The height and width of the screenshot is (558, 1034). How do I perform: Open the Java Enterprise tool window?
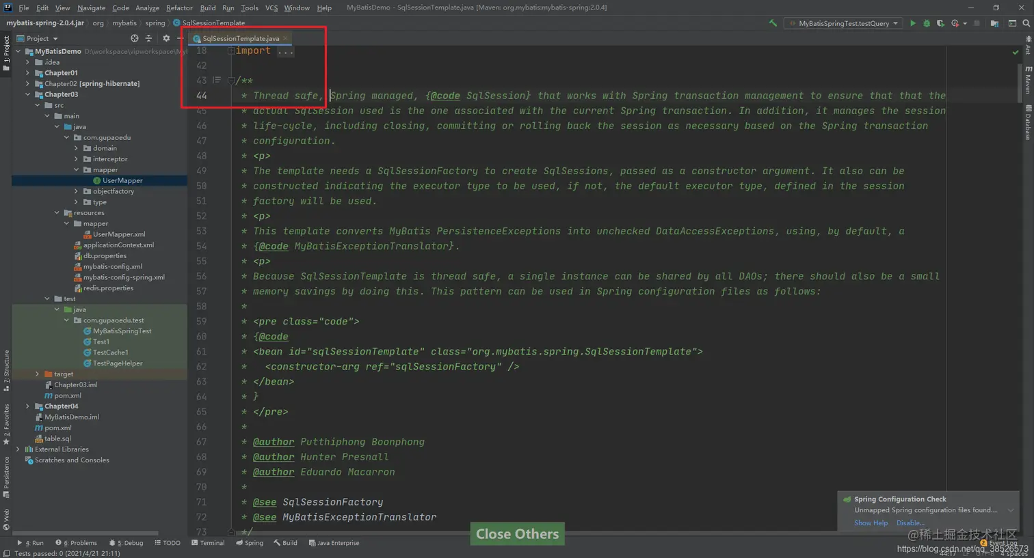tap(334, 543)
